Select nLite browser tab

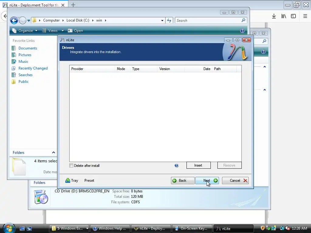coord(34,5)
